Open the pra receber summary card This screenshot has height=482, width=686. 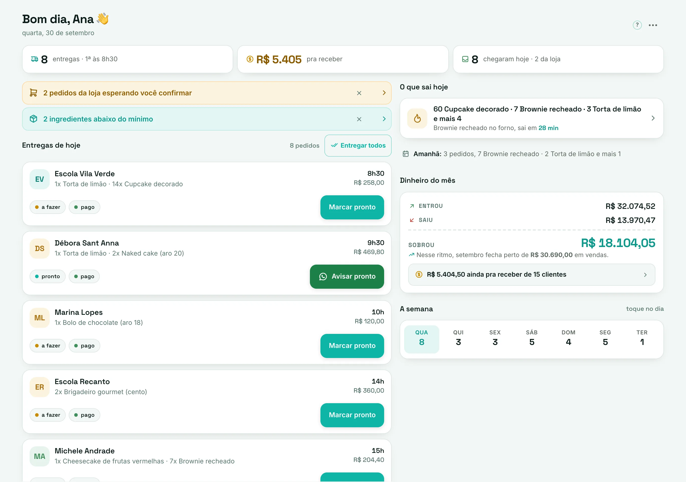(x=343, y=59)
